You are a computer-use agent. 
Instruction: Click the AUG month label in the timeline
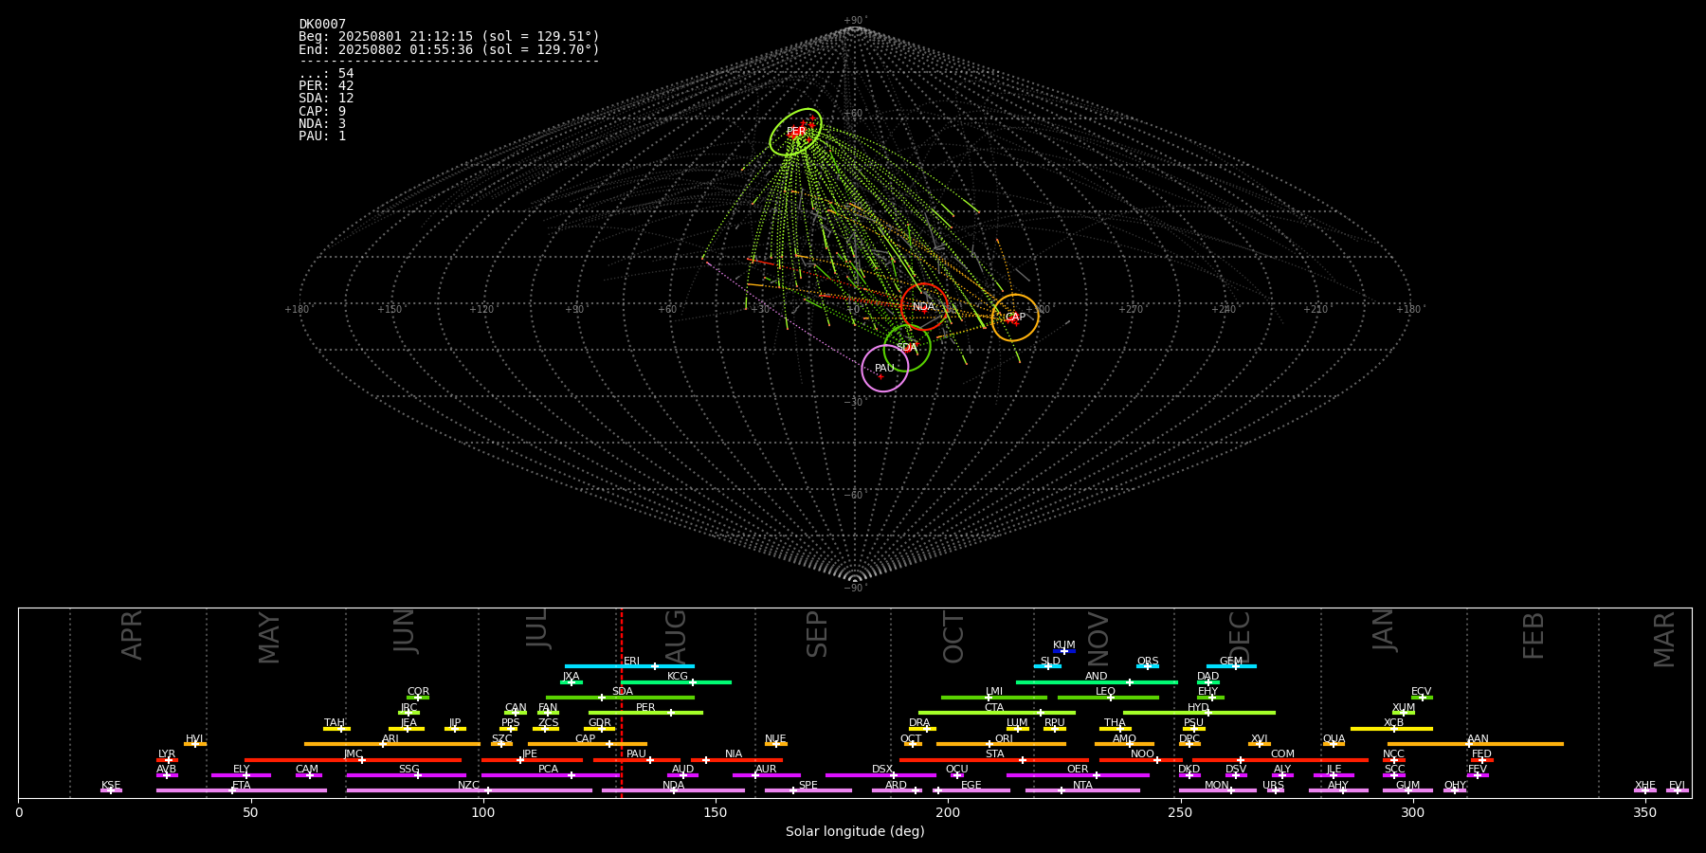click(x=676, y=636)
